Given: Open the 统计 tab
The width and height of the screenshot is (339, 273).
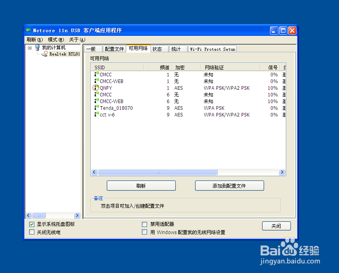Looking at the screenshot, I should pos(178,49).
